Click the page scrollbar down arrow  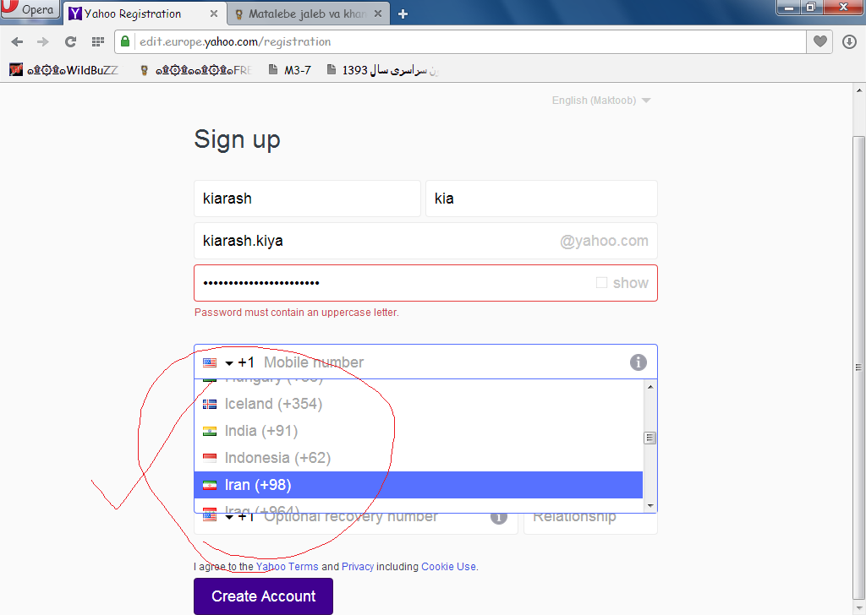pyautogui.click(x=859, y=608)
